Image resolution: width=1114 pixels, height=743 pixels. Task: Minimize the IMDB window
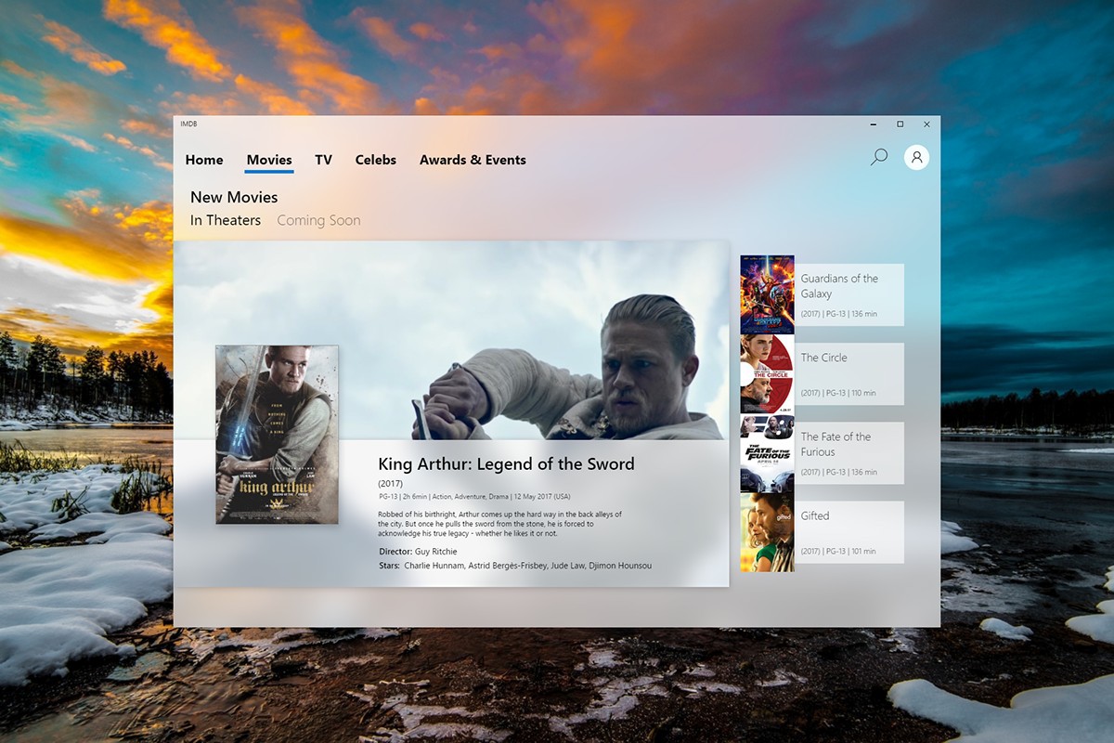click(x=874, y=124)
